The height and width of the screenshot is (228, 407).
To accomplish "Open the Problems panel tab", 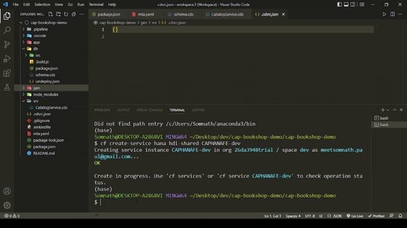I will click(x=102, y=110).
